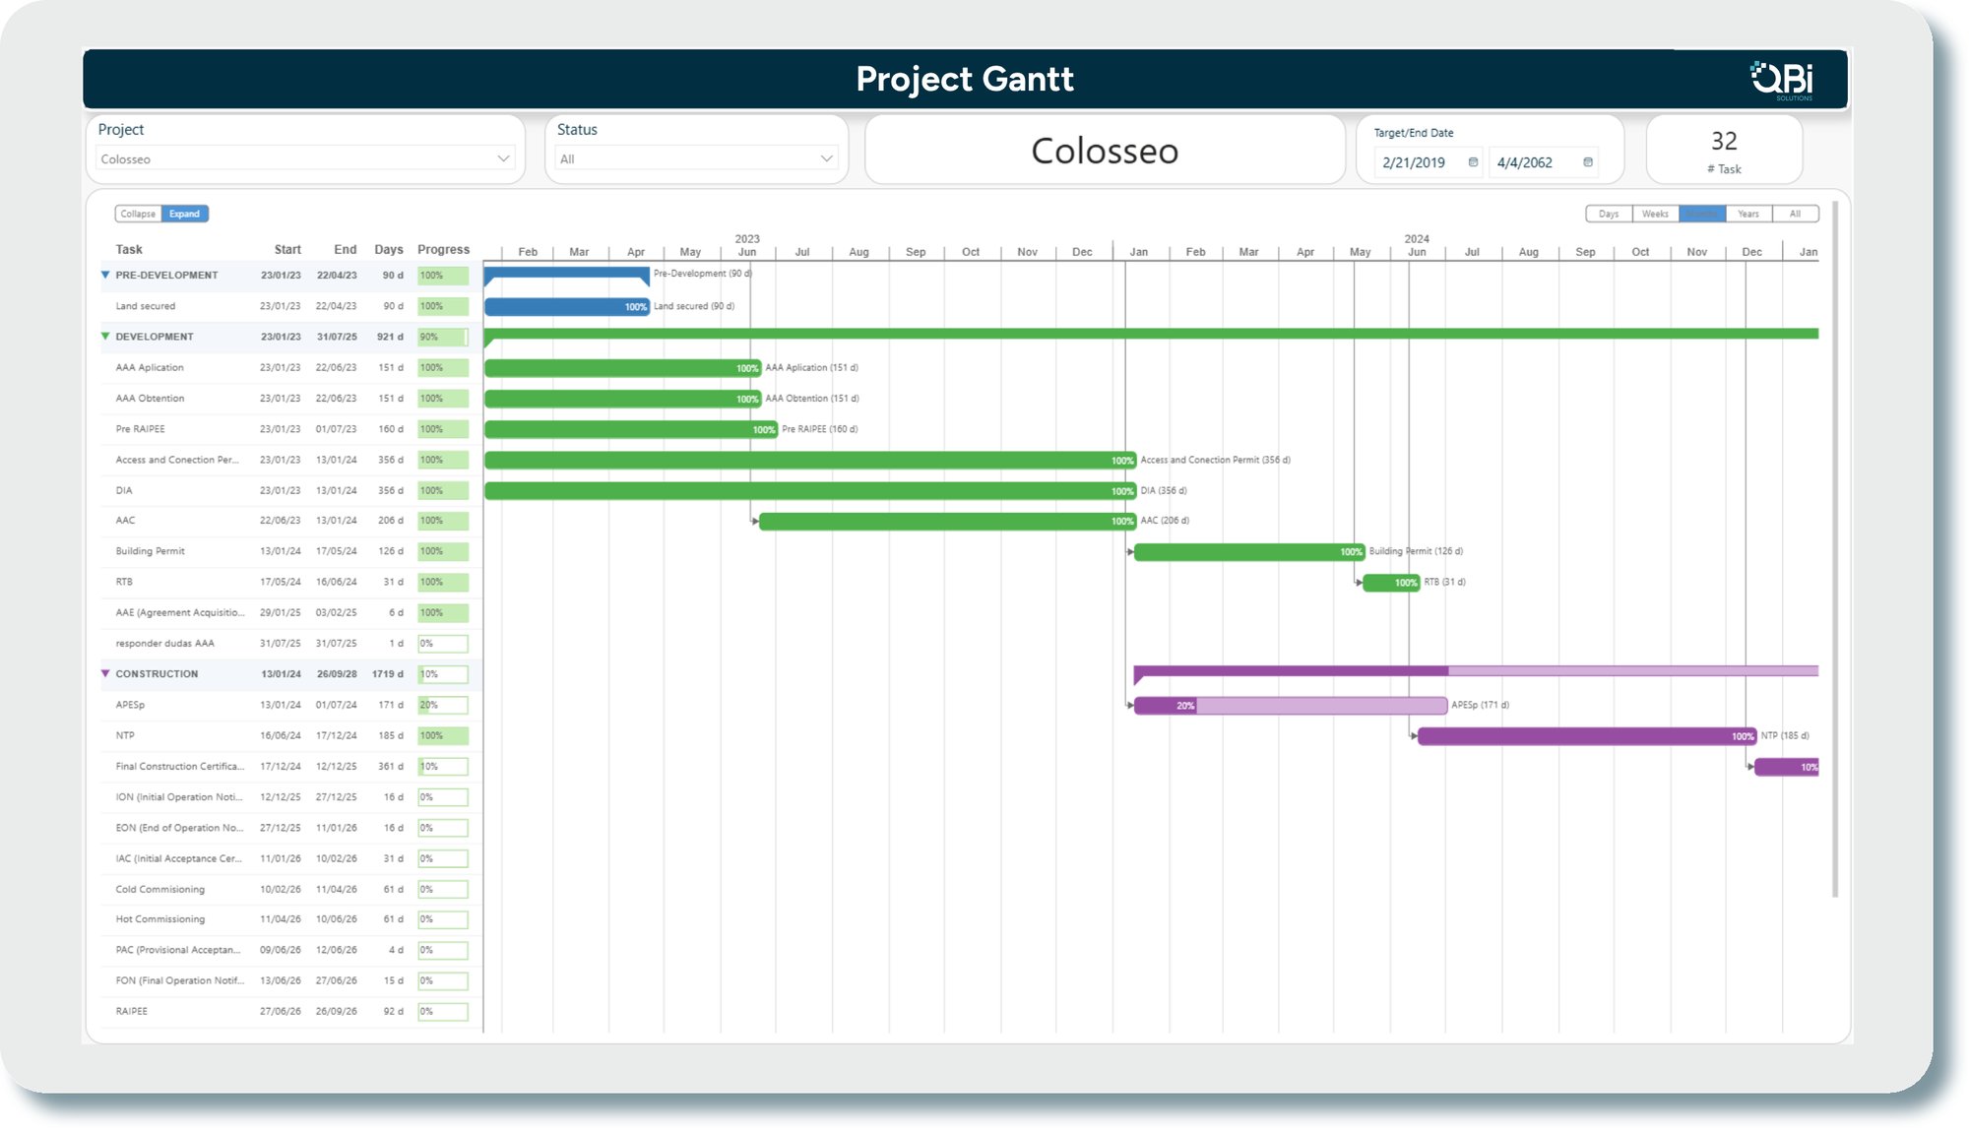1969x1129 pixels.
Task: Collapse the PRE-DEVELOPMENT section triangle
Action: pyautogui.click(x=105, y=276)
